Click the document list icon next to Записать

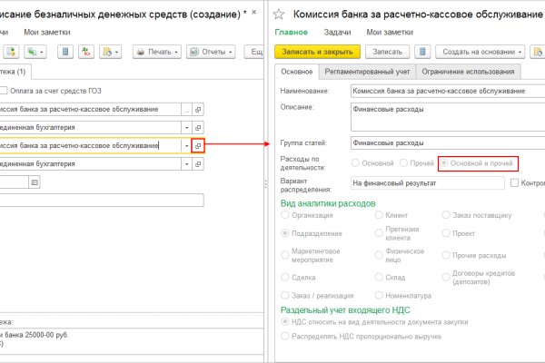[x=421, y=53]
